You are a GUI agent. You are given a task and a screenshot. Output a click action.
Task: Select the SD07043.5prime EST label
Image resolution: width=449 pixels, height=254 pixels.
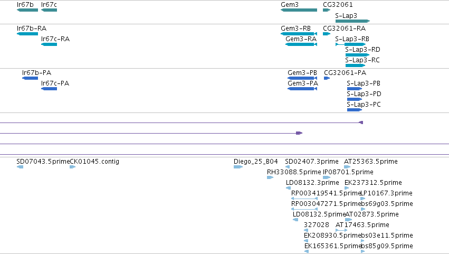tap(43, 162)
